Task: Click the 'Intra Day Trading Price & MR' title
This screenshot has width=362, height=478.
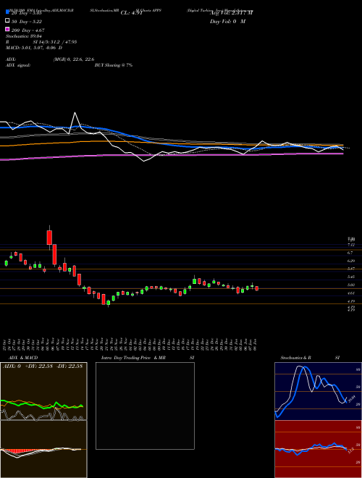Action: 133,358
